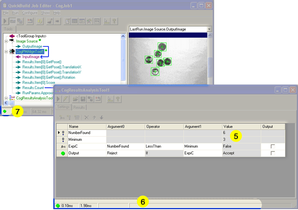Click the LessThan operator cell for ExprC
Viewport: 298px width, 210px height.
click(x=164, y=147)
